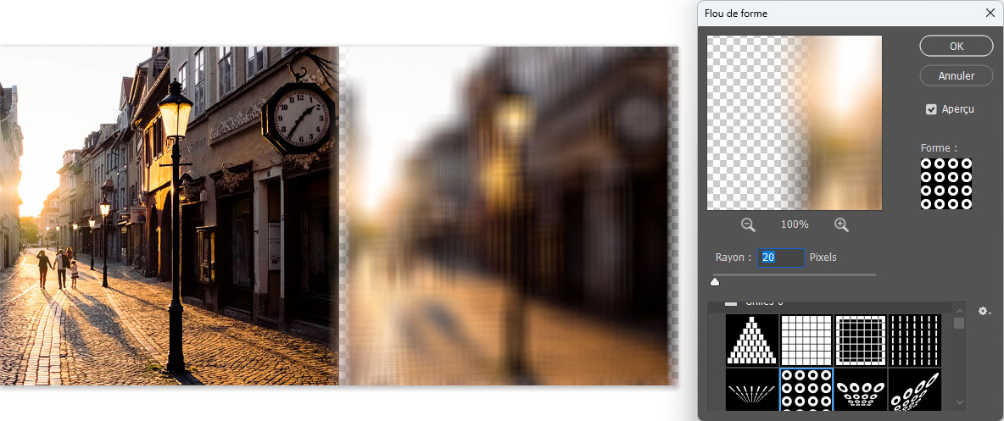
Task: Click the Rayon pixel value field
Action: 781,258
